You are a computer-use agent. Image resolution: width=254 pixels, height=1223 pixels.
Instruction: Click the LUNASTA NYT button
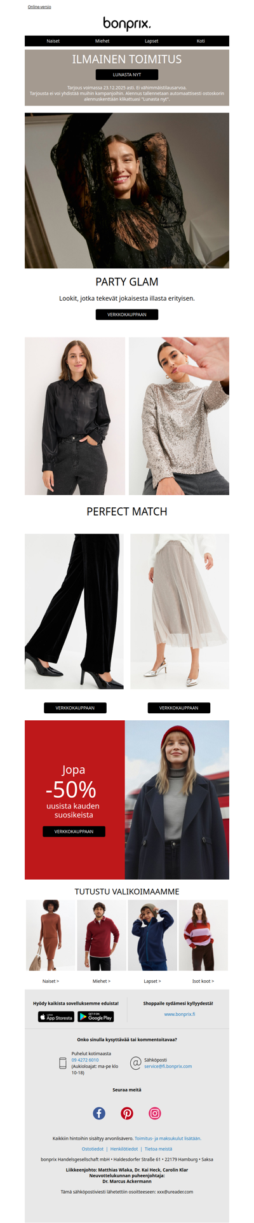pyautogui.click(x=127, y=74)
